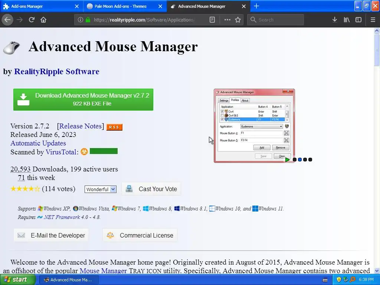Screen dimensions: 380x285
Task: Click the network tray icon beside the shield
Action: click(346, 280)
